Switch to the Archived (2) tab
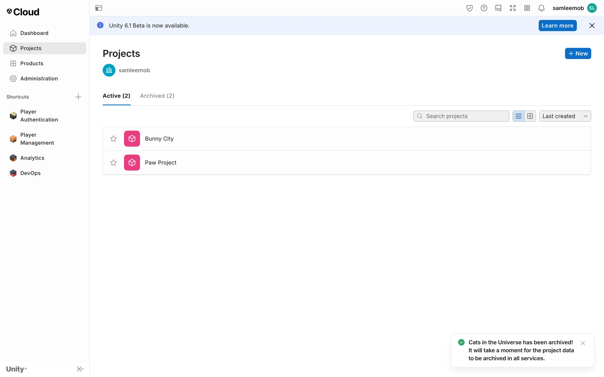The width and height of the screenshot is (604, 377). pos(157,96)
